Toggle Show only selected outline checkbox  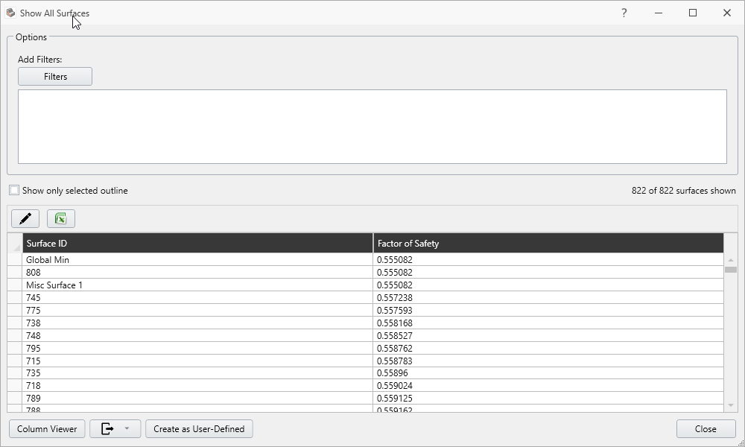[x=14, y=191]
